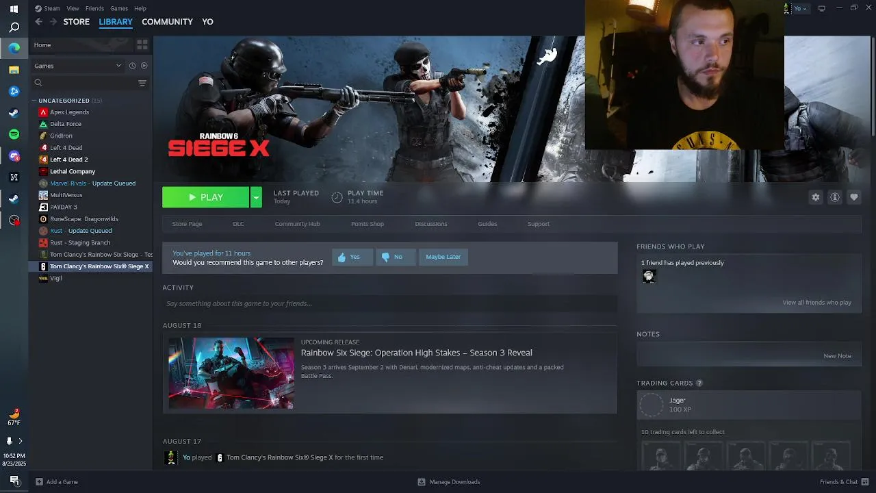Open Friends & Chat
Viewport: 876px width, 493px height.
pyautogui.click(x=844, y=482)
